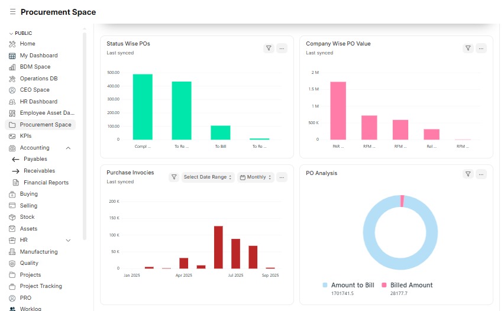Image resolution: width=504 pixels, height=311 pixels.
Task: Collapse the PUBLIC sidebar section
Action: pyautogui.click(x=21, y=33)
